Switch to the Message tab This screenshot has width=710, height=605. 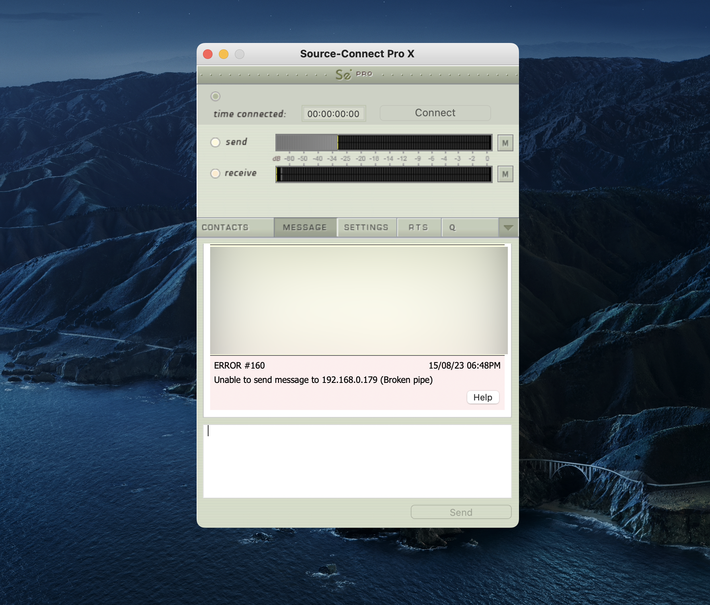click(x=305, y=227)
